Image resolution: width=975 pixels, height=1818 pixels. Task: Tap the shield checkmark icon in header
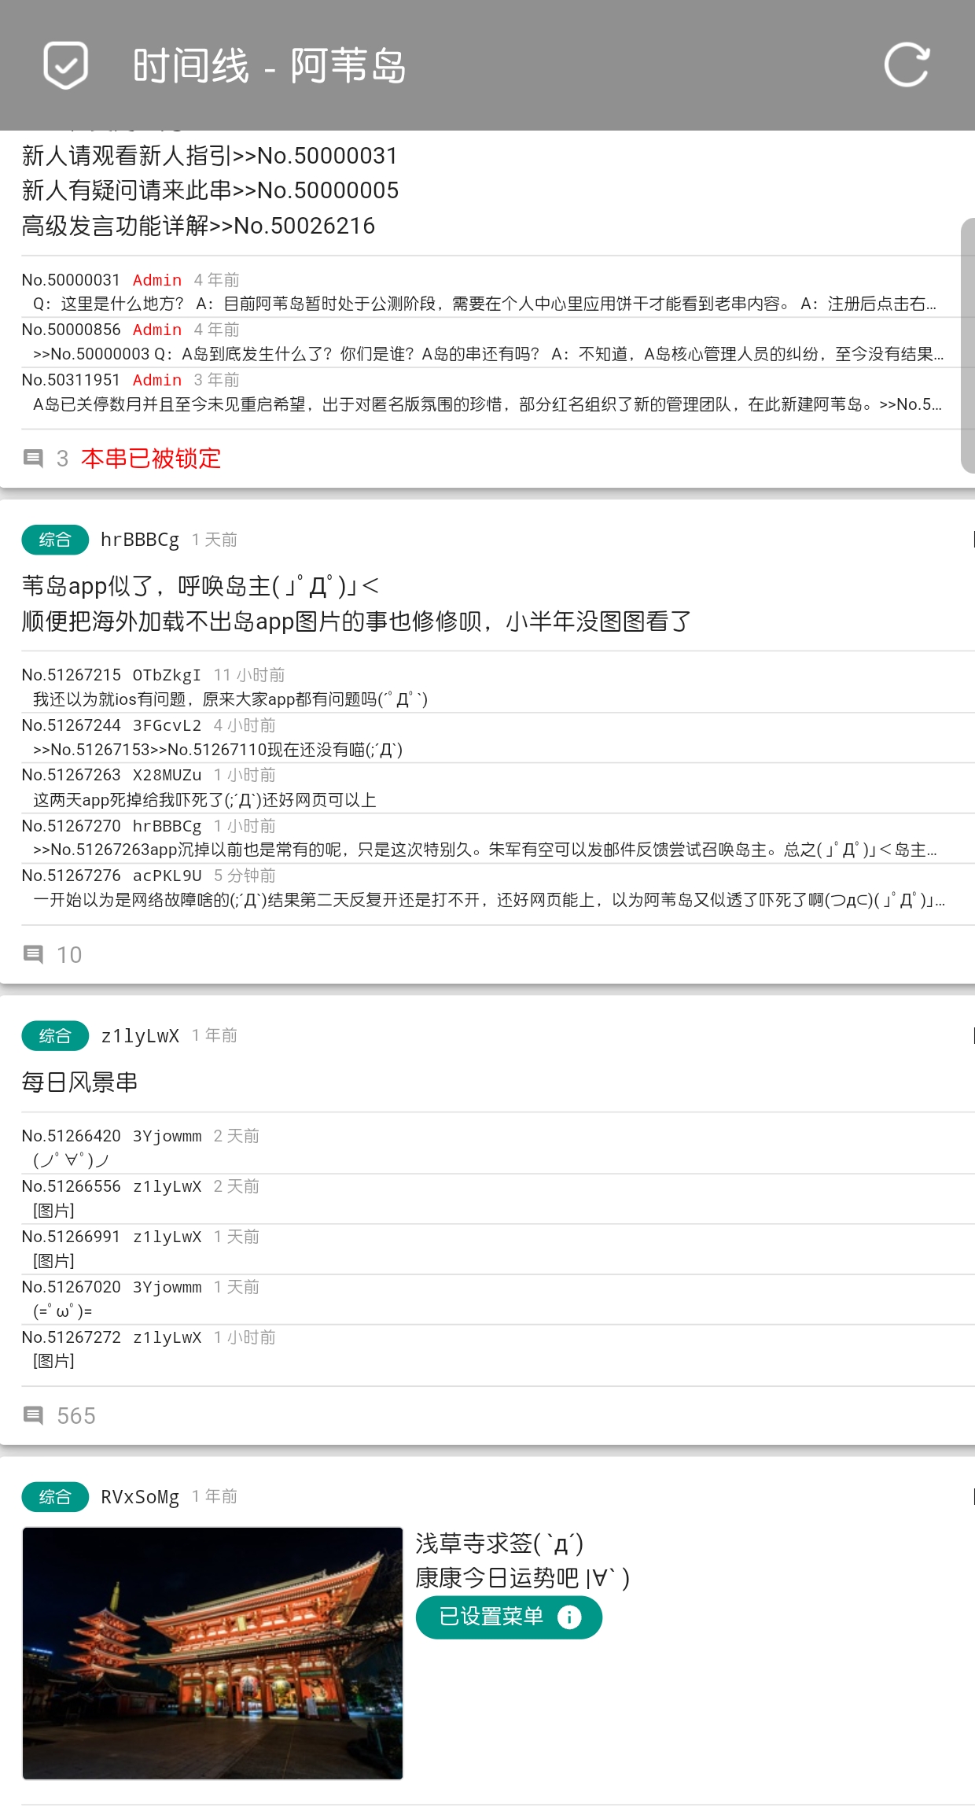click(65, 65)
